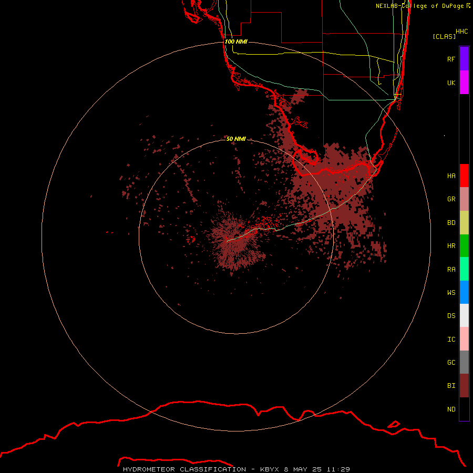Click the GC gray legend swatch
This screenshot has height=473, width=473.
(464, 362)
